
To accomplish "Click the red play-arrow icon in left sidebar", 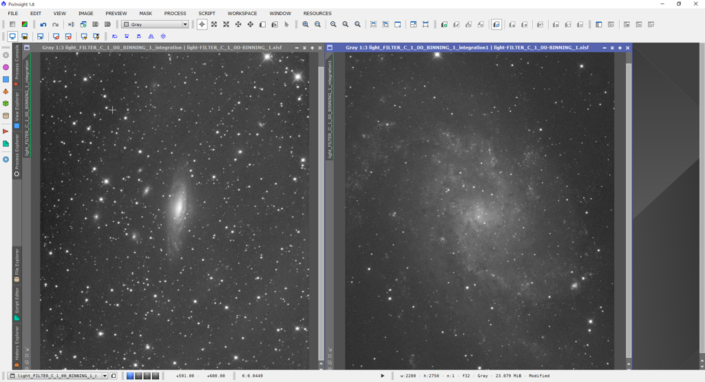I will [6, 131].
